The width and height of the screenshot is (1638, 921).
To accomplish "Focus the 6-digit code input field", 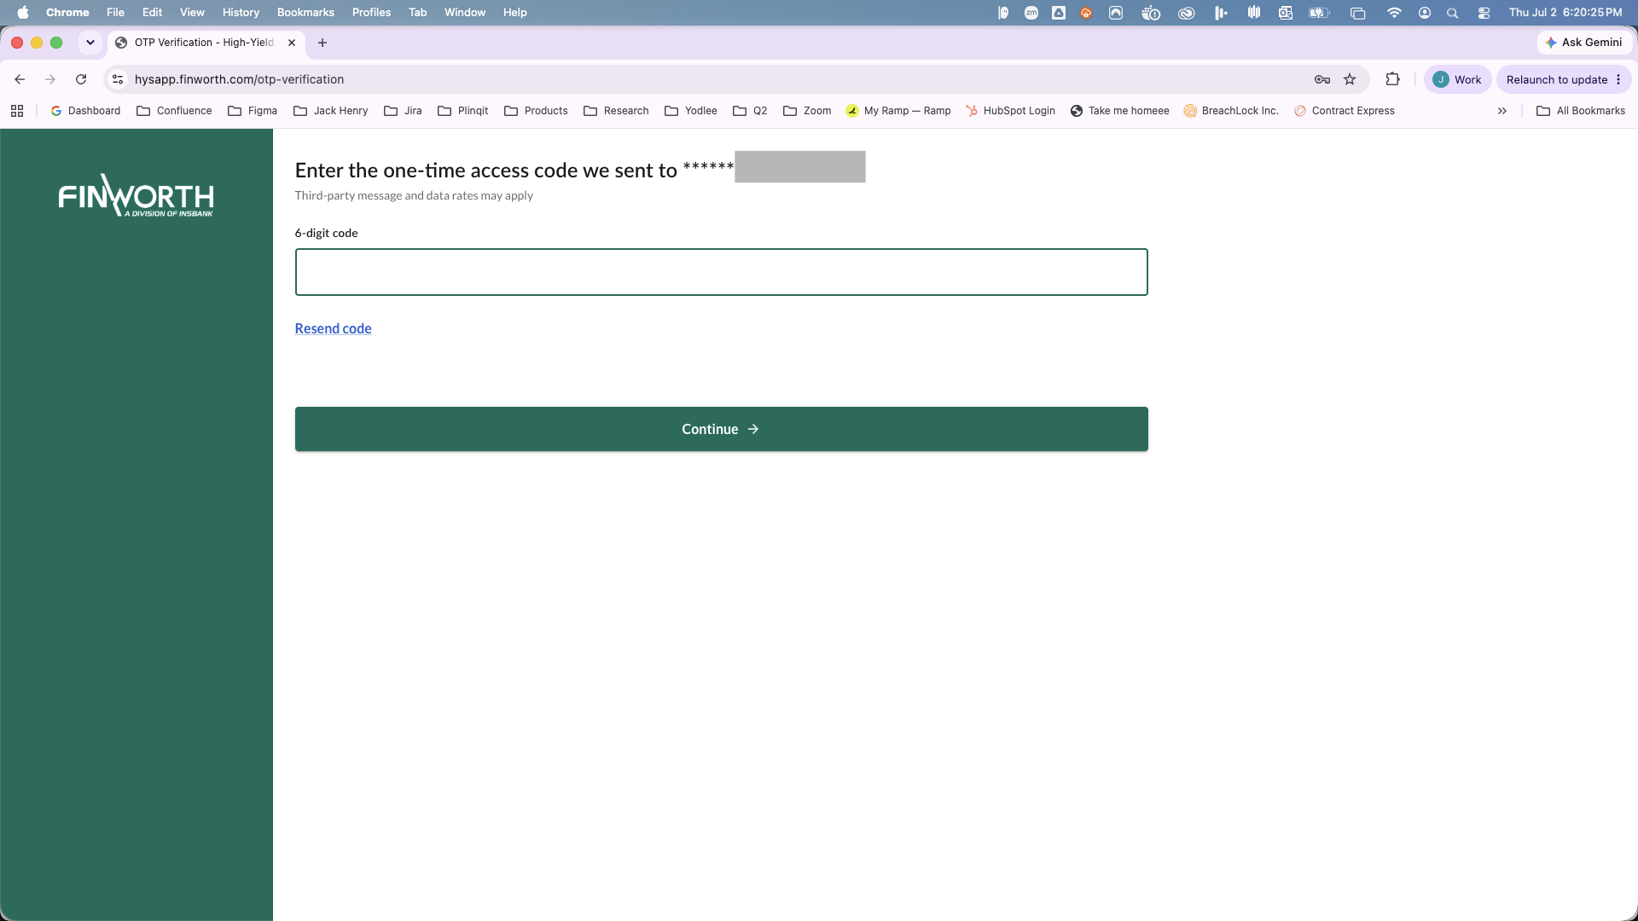I will pos(721,272).
